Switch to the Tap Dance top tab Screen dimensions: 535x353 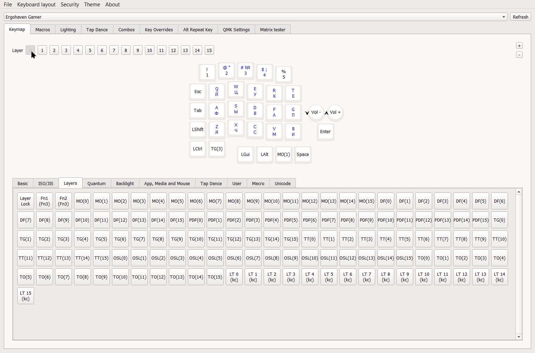pyautogui.click(x=97, y=30)
